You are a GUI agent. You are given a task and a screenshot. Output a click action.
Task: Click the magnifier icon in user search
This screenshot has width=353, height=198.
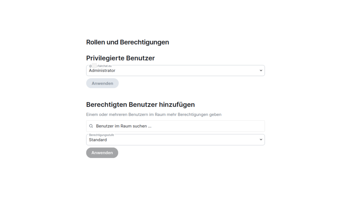(91, 126)
